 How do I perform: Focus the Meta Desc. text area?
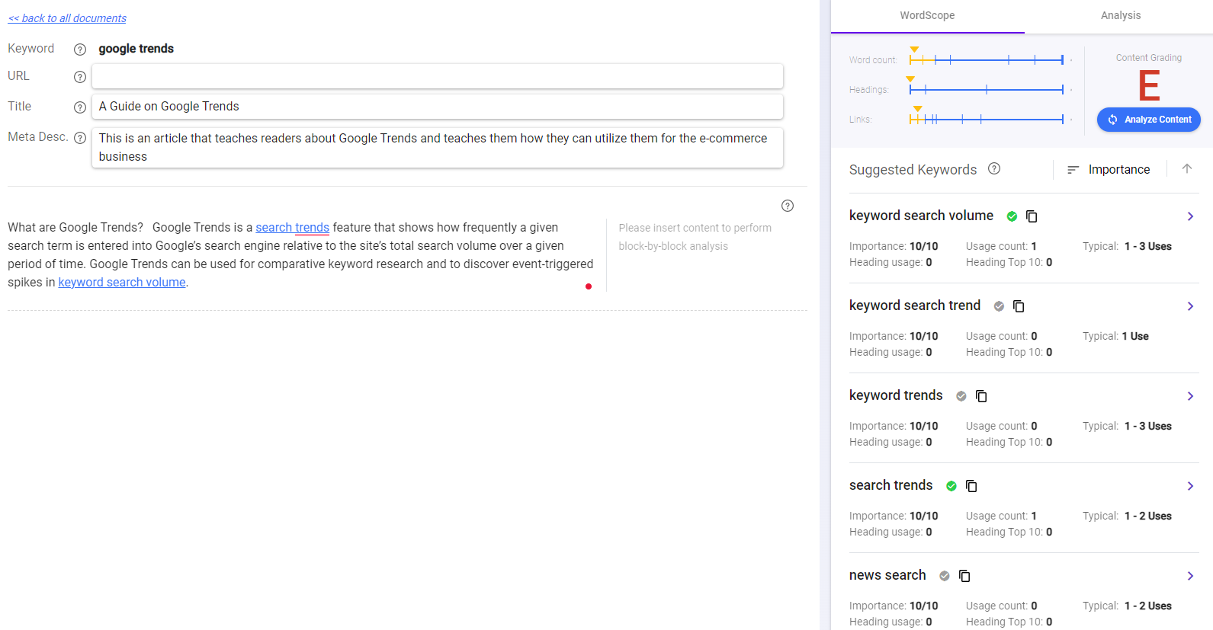pyautogui.click(x=438, y=148)
